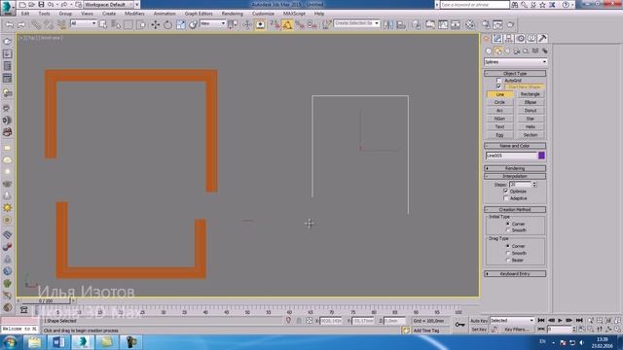
Task: Select the Select and Move tool
Action: click(156, 24)
